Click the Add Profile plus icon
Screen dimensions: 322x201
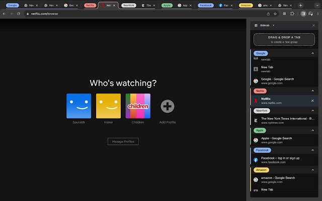[x=168, y=106]
